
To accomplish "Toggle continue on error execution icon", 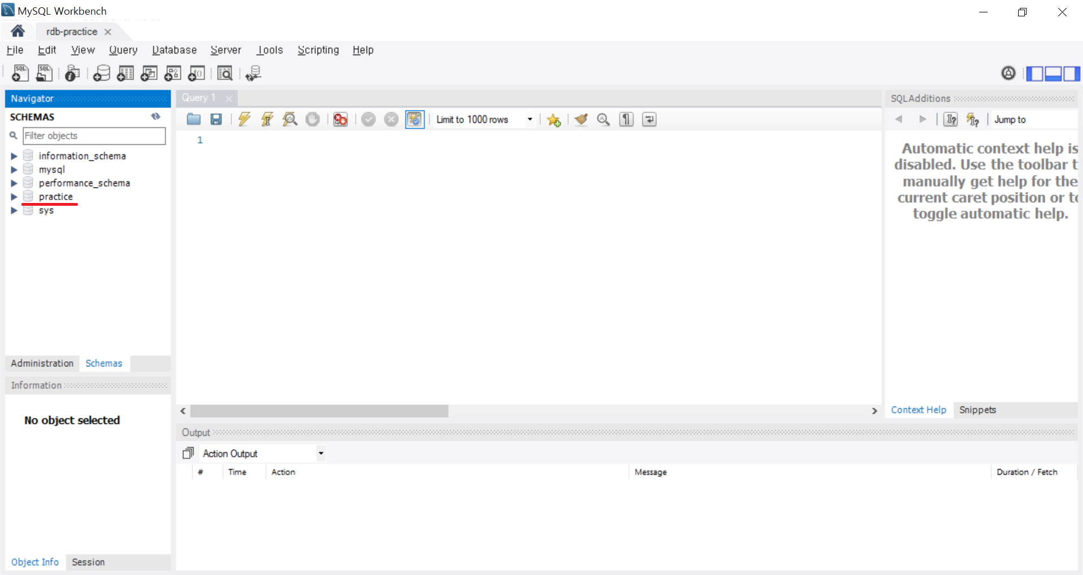I will click(340, 120).
